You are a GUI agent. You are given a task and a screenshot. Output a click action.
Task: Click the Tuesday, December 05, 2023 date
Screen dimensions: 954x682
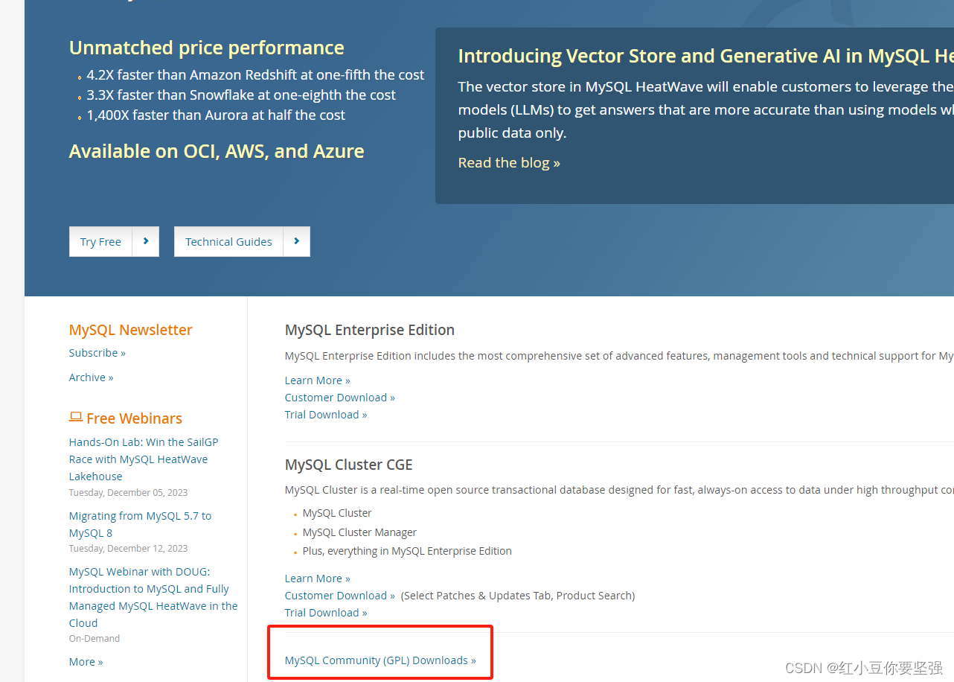click(x=128, y=493)
